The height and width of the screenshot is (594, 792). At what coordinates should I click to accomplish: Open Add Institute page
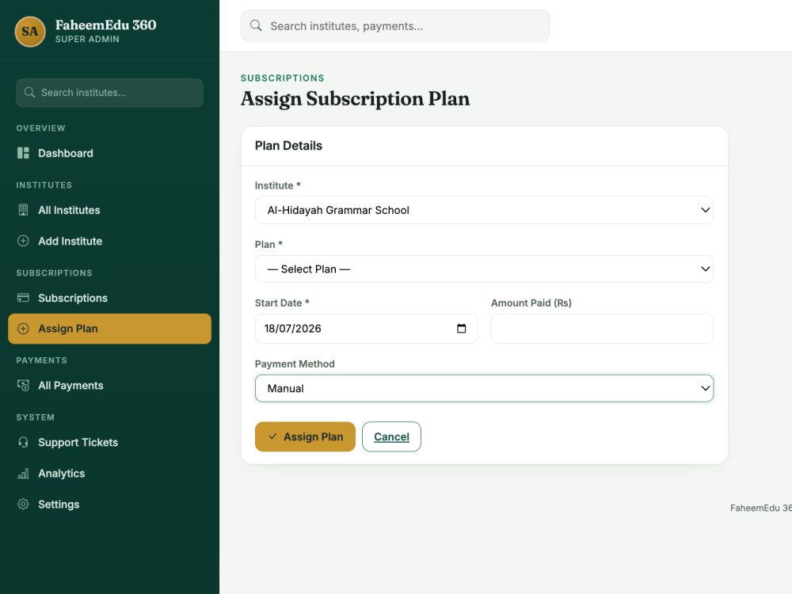[109, 241]
